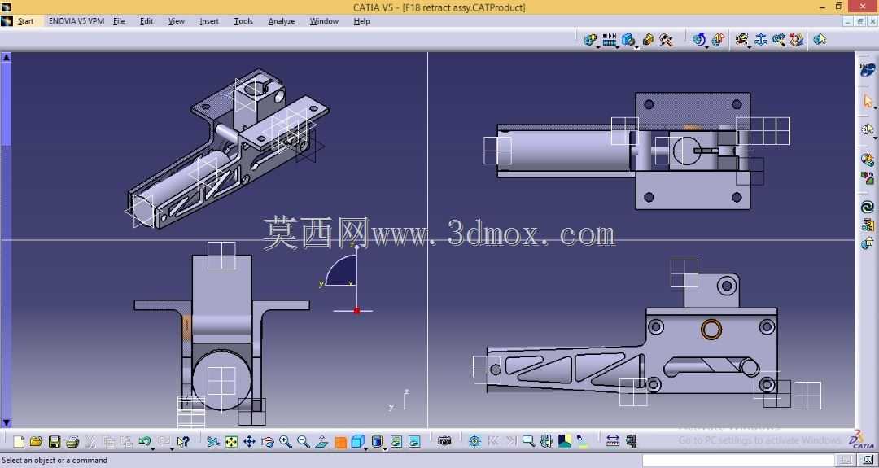Open the Edit menu
Screen dimensions: 879x468
tap(146, 21)
